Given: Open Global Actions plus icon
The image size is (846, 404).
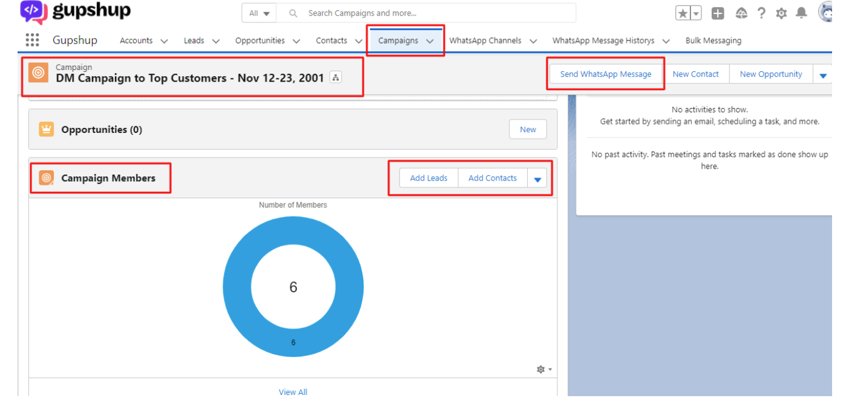Looking at the screenshot, I should click(x=718, y=13).
